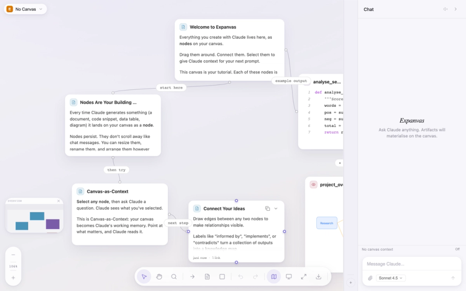Image resolution: width=466 pixels, height=291 pixels.
Task: Click the 1 link text on Connect Your Ideas
Action: click(x=216, y=258)
